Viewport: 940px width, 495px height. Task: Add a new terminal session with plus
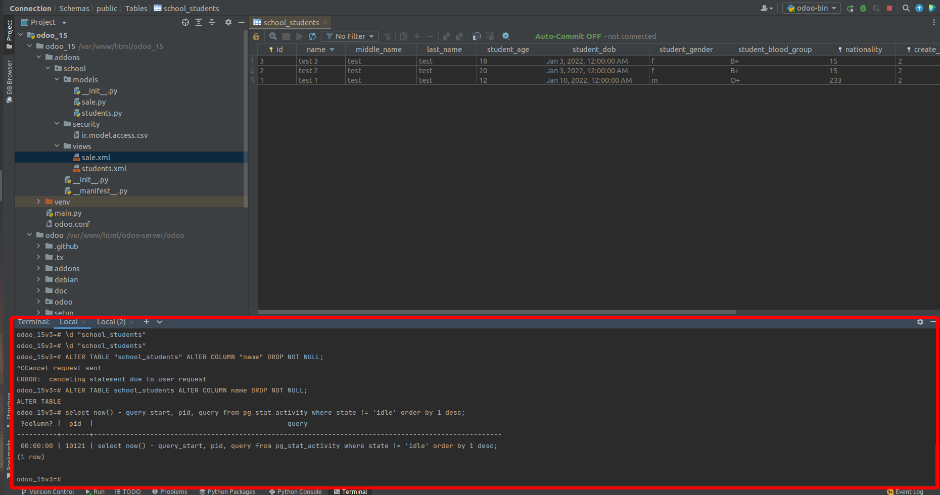(x=147, y=322)
